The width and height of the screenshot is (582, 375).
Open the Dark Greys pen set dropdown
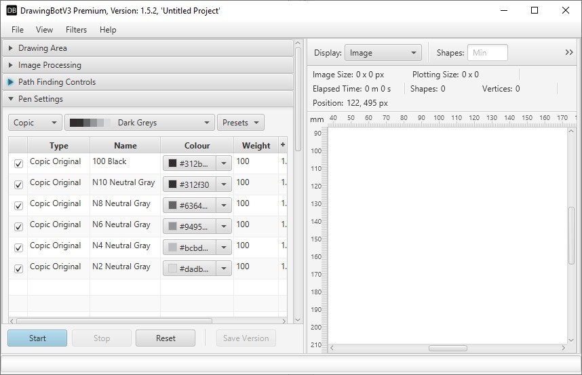(140, 123)
